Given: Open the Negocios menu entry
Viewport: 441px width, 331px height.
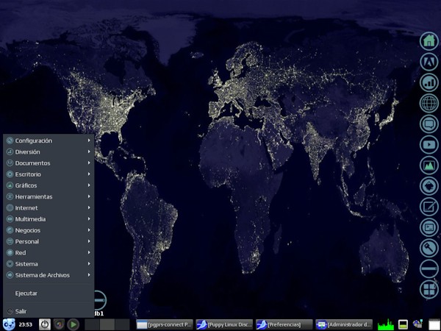Looking at the screenshot, I should pos(49,230).
